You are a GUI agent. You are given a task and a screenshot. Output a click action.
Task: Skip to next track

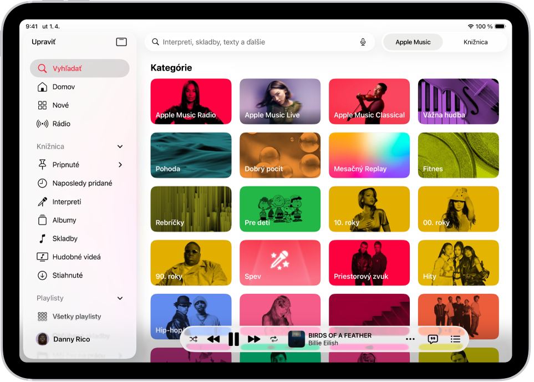pos(254,339)
